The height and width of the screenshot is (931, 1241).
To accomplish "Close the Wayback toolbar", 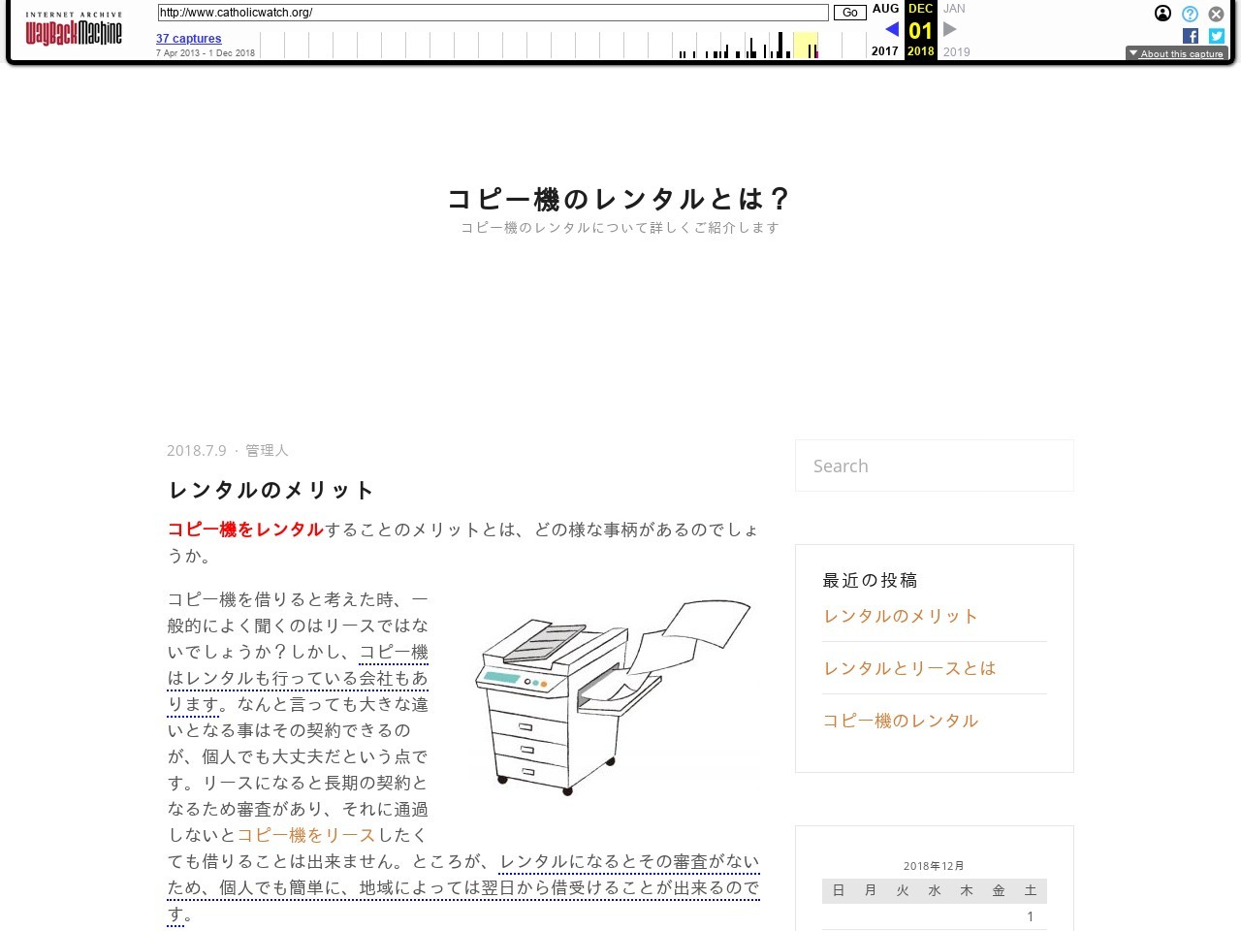I will [x=1216, y=14].
